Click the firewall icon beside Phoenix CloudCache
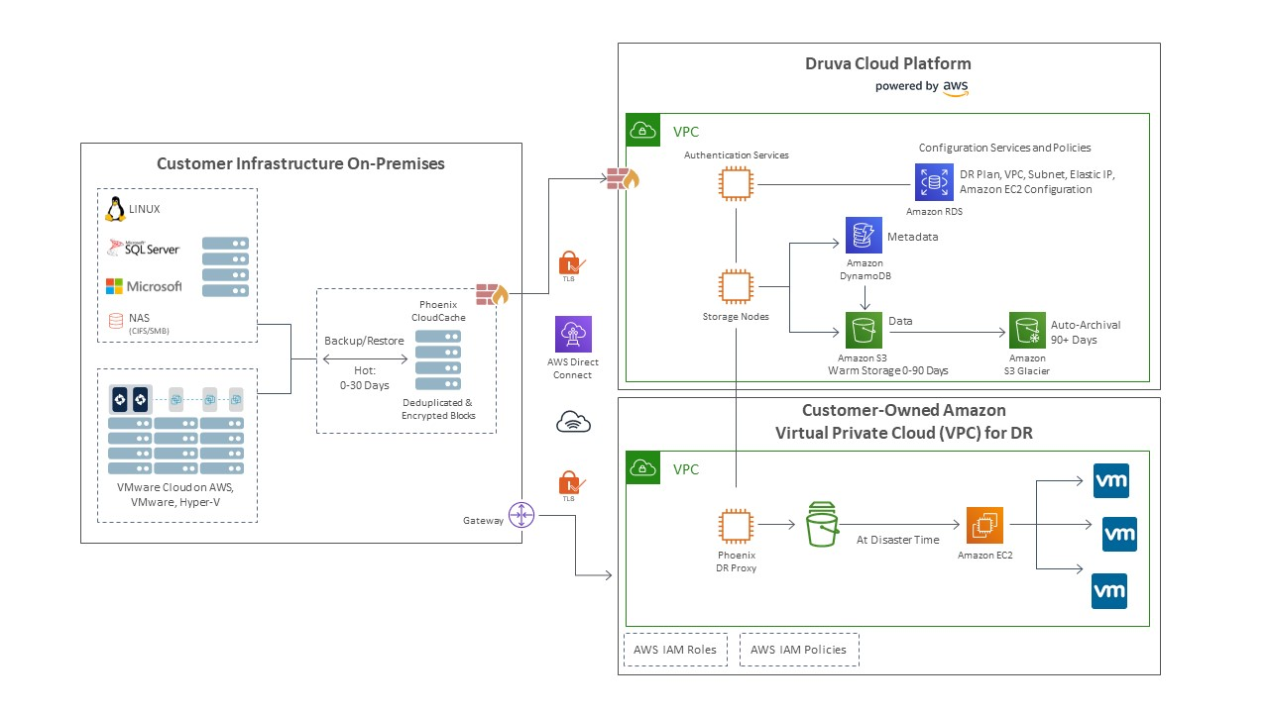 click(x=492, y=294)
